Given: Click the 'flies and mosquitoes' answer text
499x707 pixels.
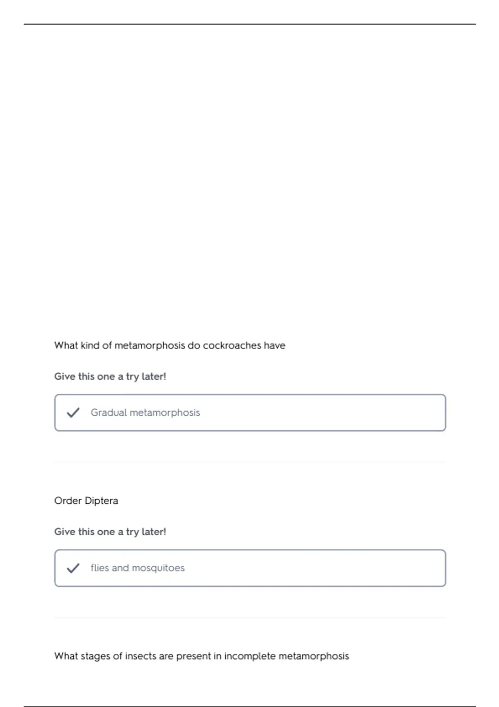Looking at the screenshot, I should pos(138,568).
